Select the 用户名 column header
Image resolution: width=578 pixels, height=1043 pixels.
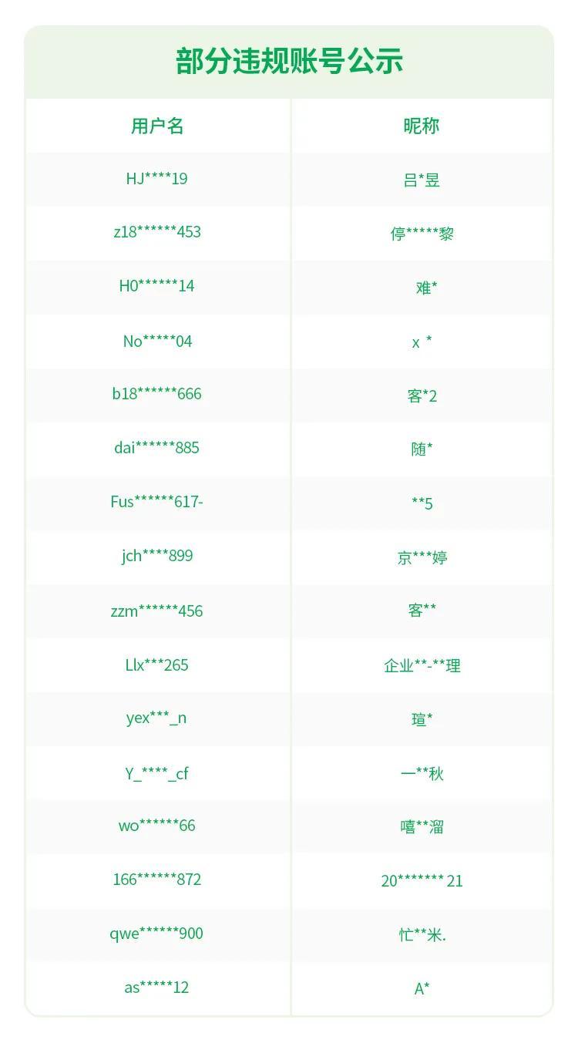coord(157,126)
